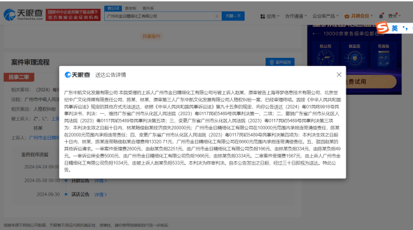The width and height of the screenshot is (413, 230).
Task: Click the date 2024-09-30 in timeline
Action: click(x=48, y=194)
